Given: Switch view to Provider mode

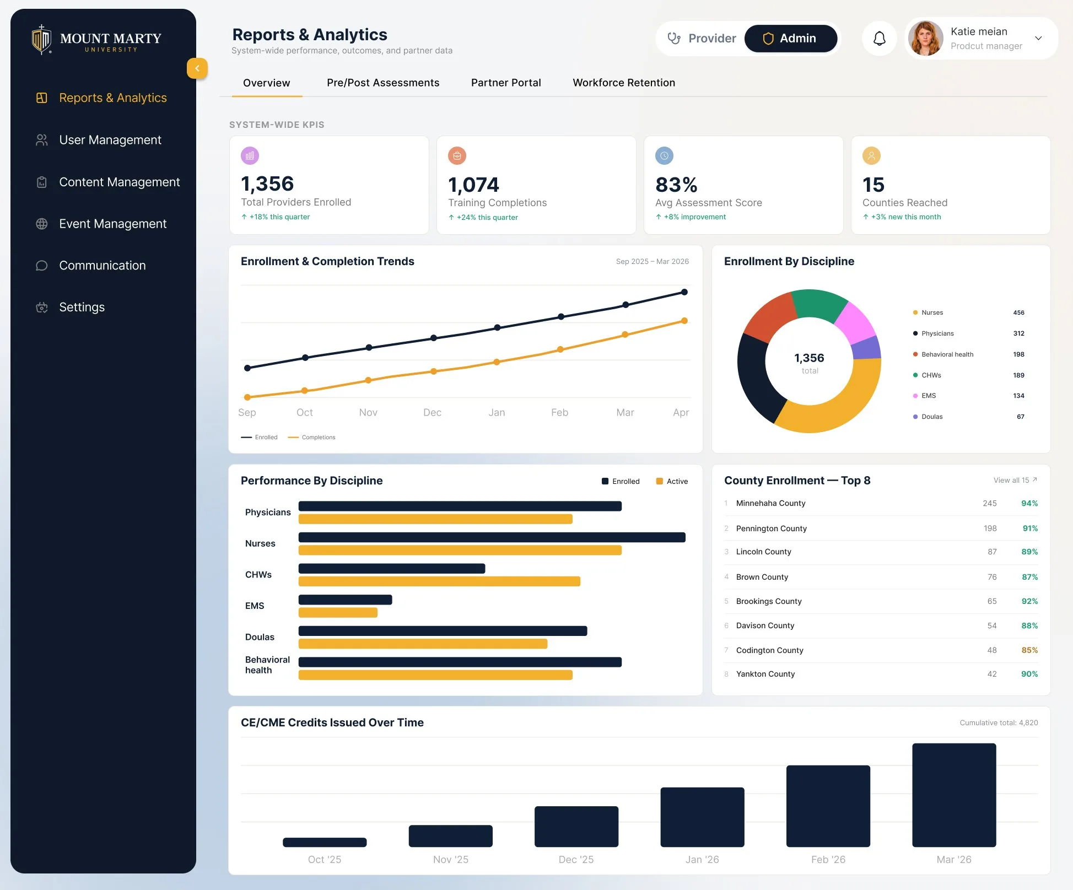Looking at the screenshot, I should click(x=701, y=38).
